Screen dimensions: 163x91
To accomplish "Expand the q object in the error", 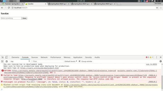I will 28,82.
